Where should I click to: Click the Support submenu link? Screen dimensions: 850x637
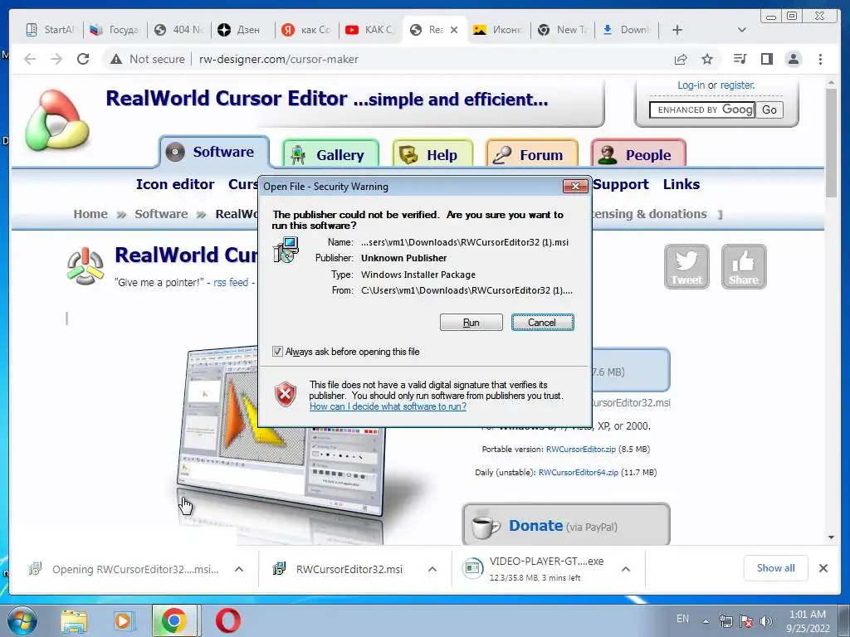[x=621, y=184]
